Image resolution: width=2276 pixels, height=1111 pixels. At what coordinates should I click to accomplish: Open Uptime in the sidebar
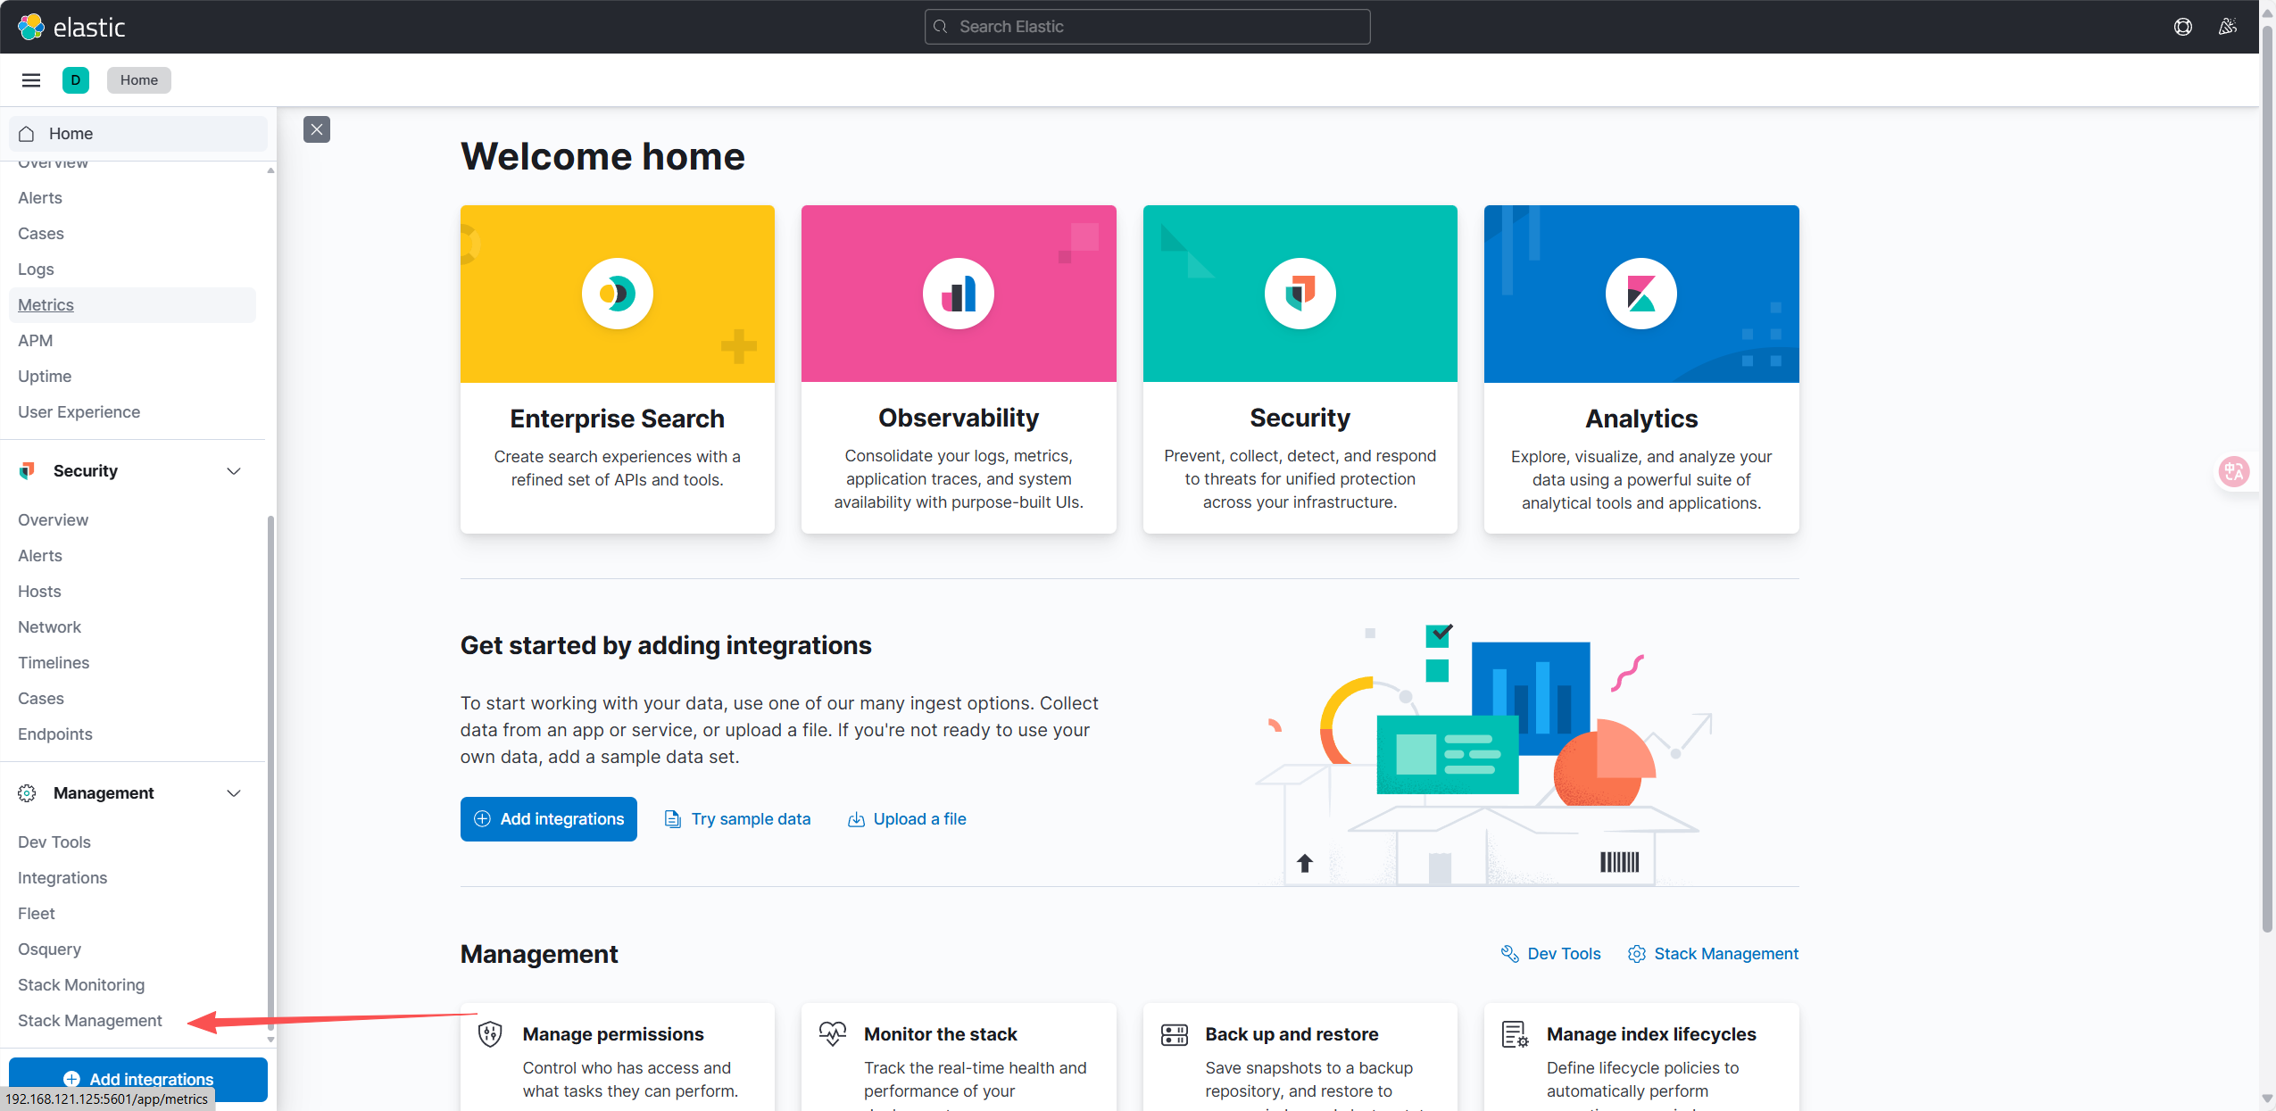[x=45, y=377]
